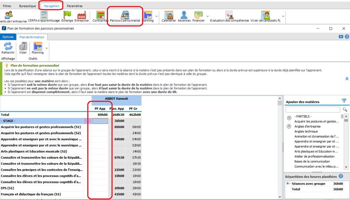Switch to the Paramètres ribbon tab

tap(75, 6)
